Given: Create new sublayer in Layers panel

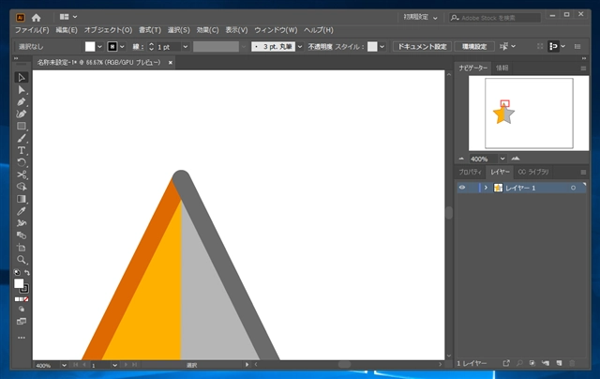Looking at the screenshot, I should coord(546,363).
